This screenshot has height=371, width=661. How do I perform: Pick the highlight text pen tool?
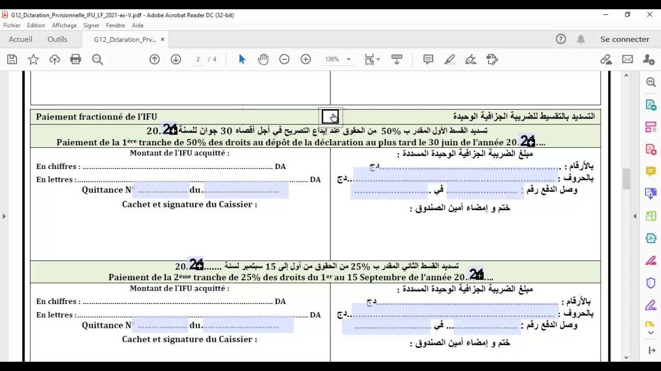[x=450, y=59]
